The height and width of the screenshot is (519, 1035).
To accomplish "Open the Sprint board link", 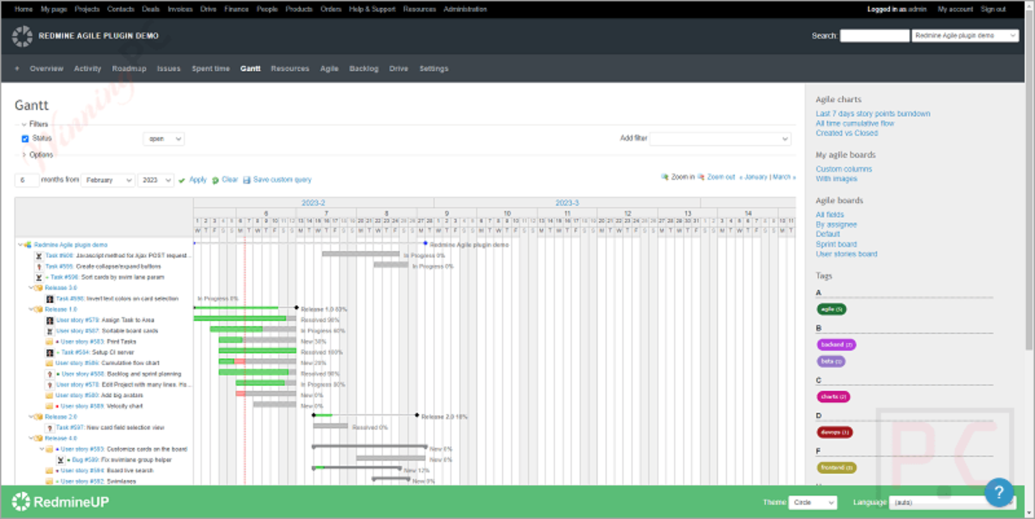I will 836,244.
